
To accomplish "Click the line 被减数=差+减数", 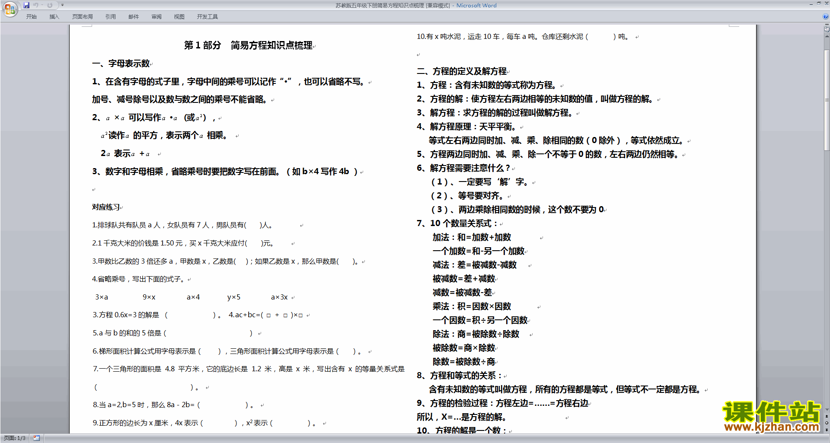I will point(464,279).
